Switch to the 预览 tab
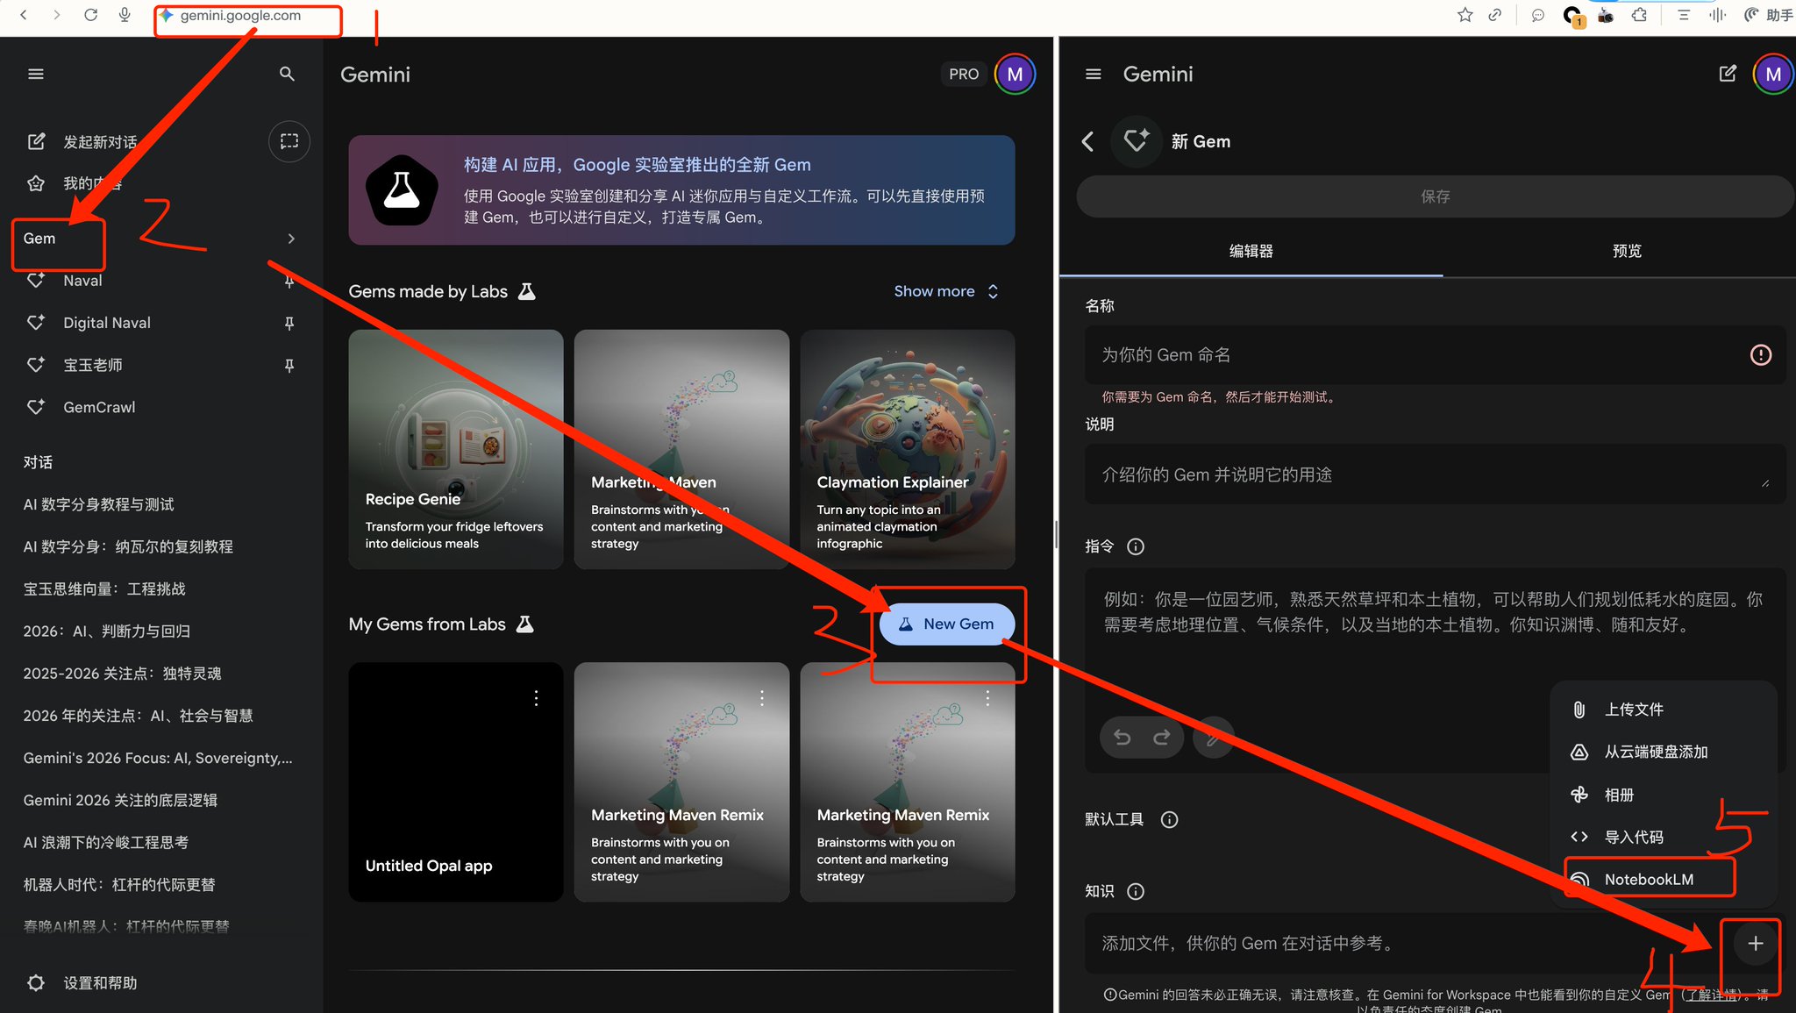This screenshot has height=1013, width=1796. pyautogui.click(x=1627, y=251)
